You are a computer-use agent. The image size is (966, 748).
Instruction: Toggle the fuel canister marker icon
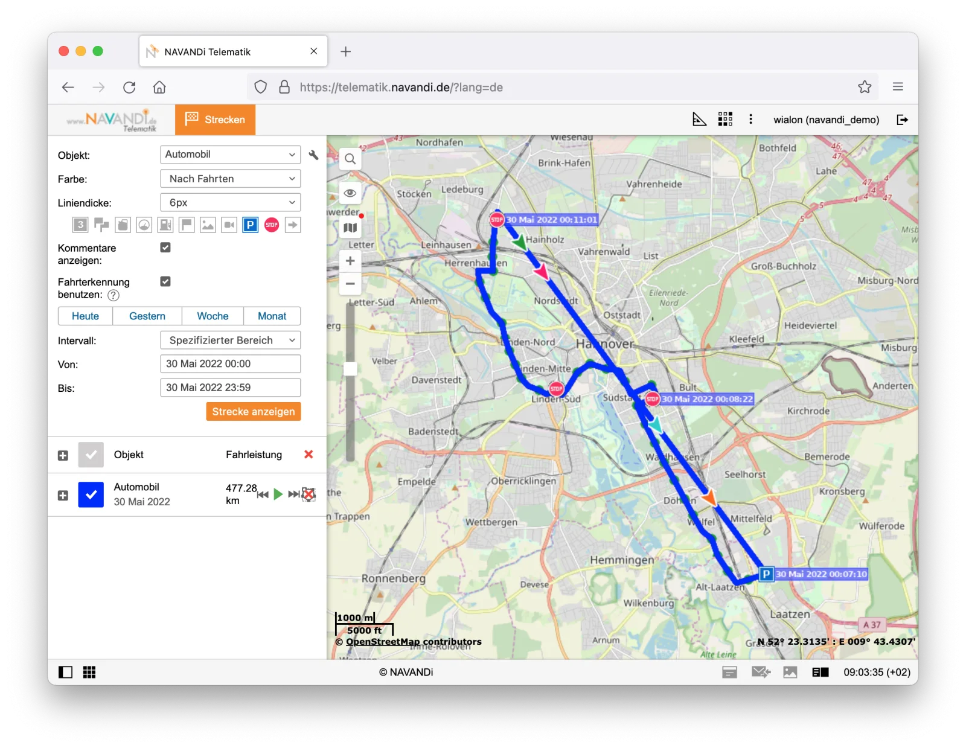[x=123, y=225]
